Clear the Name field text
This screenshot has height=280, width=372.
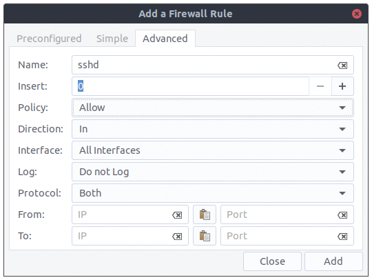pos(342,66)
